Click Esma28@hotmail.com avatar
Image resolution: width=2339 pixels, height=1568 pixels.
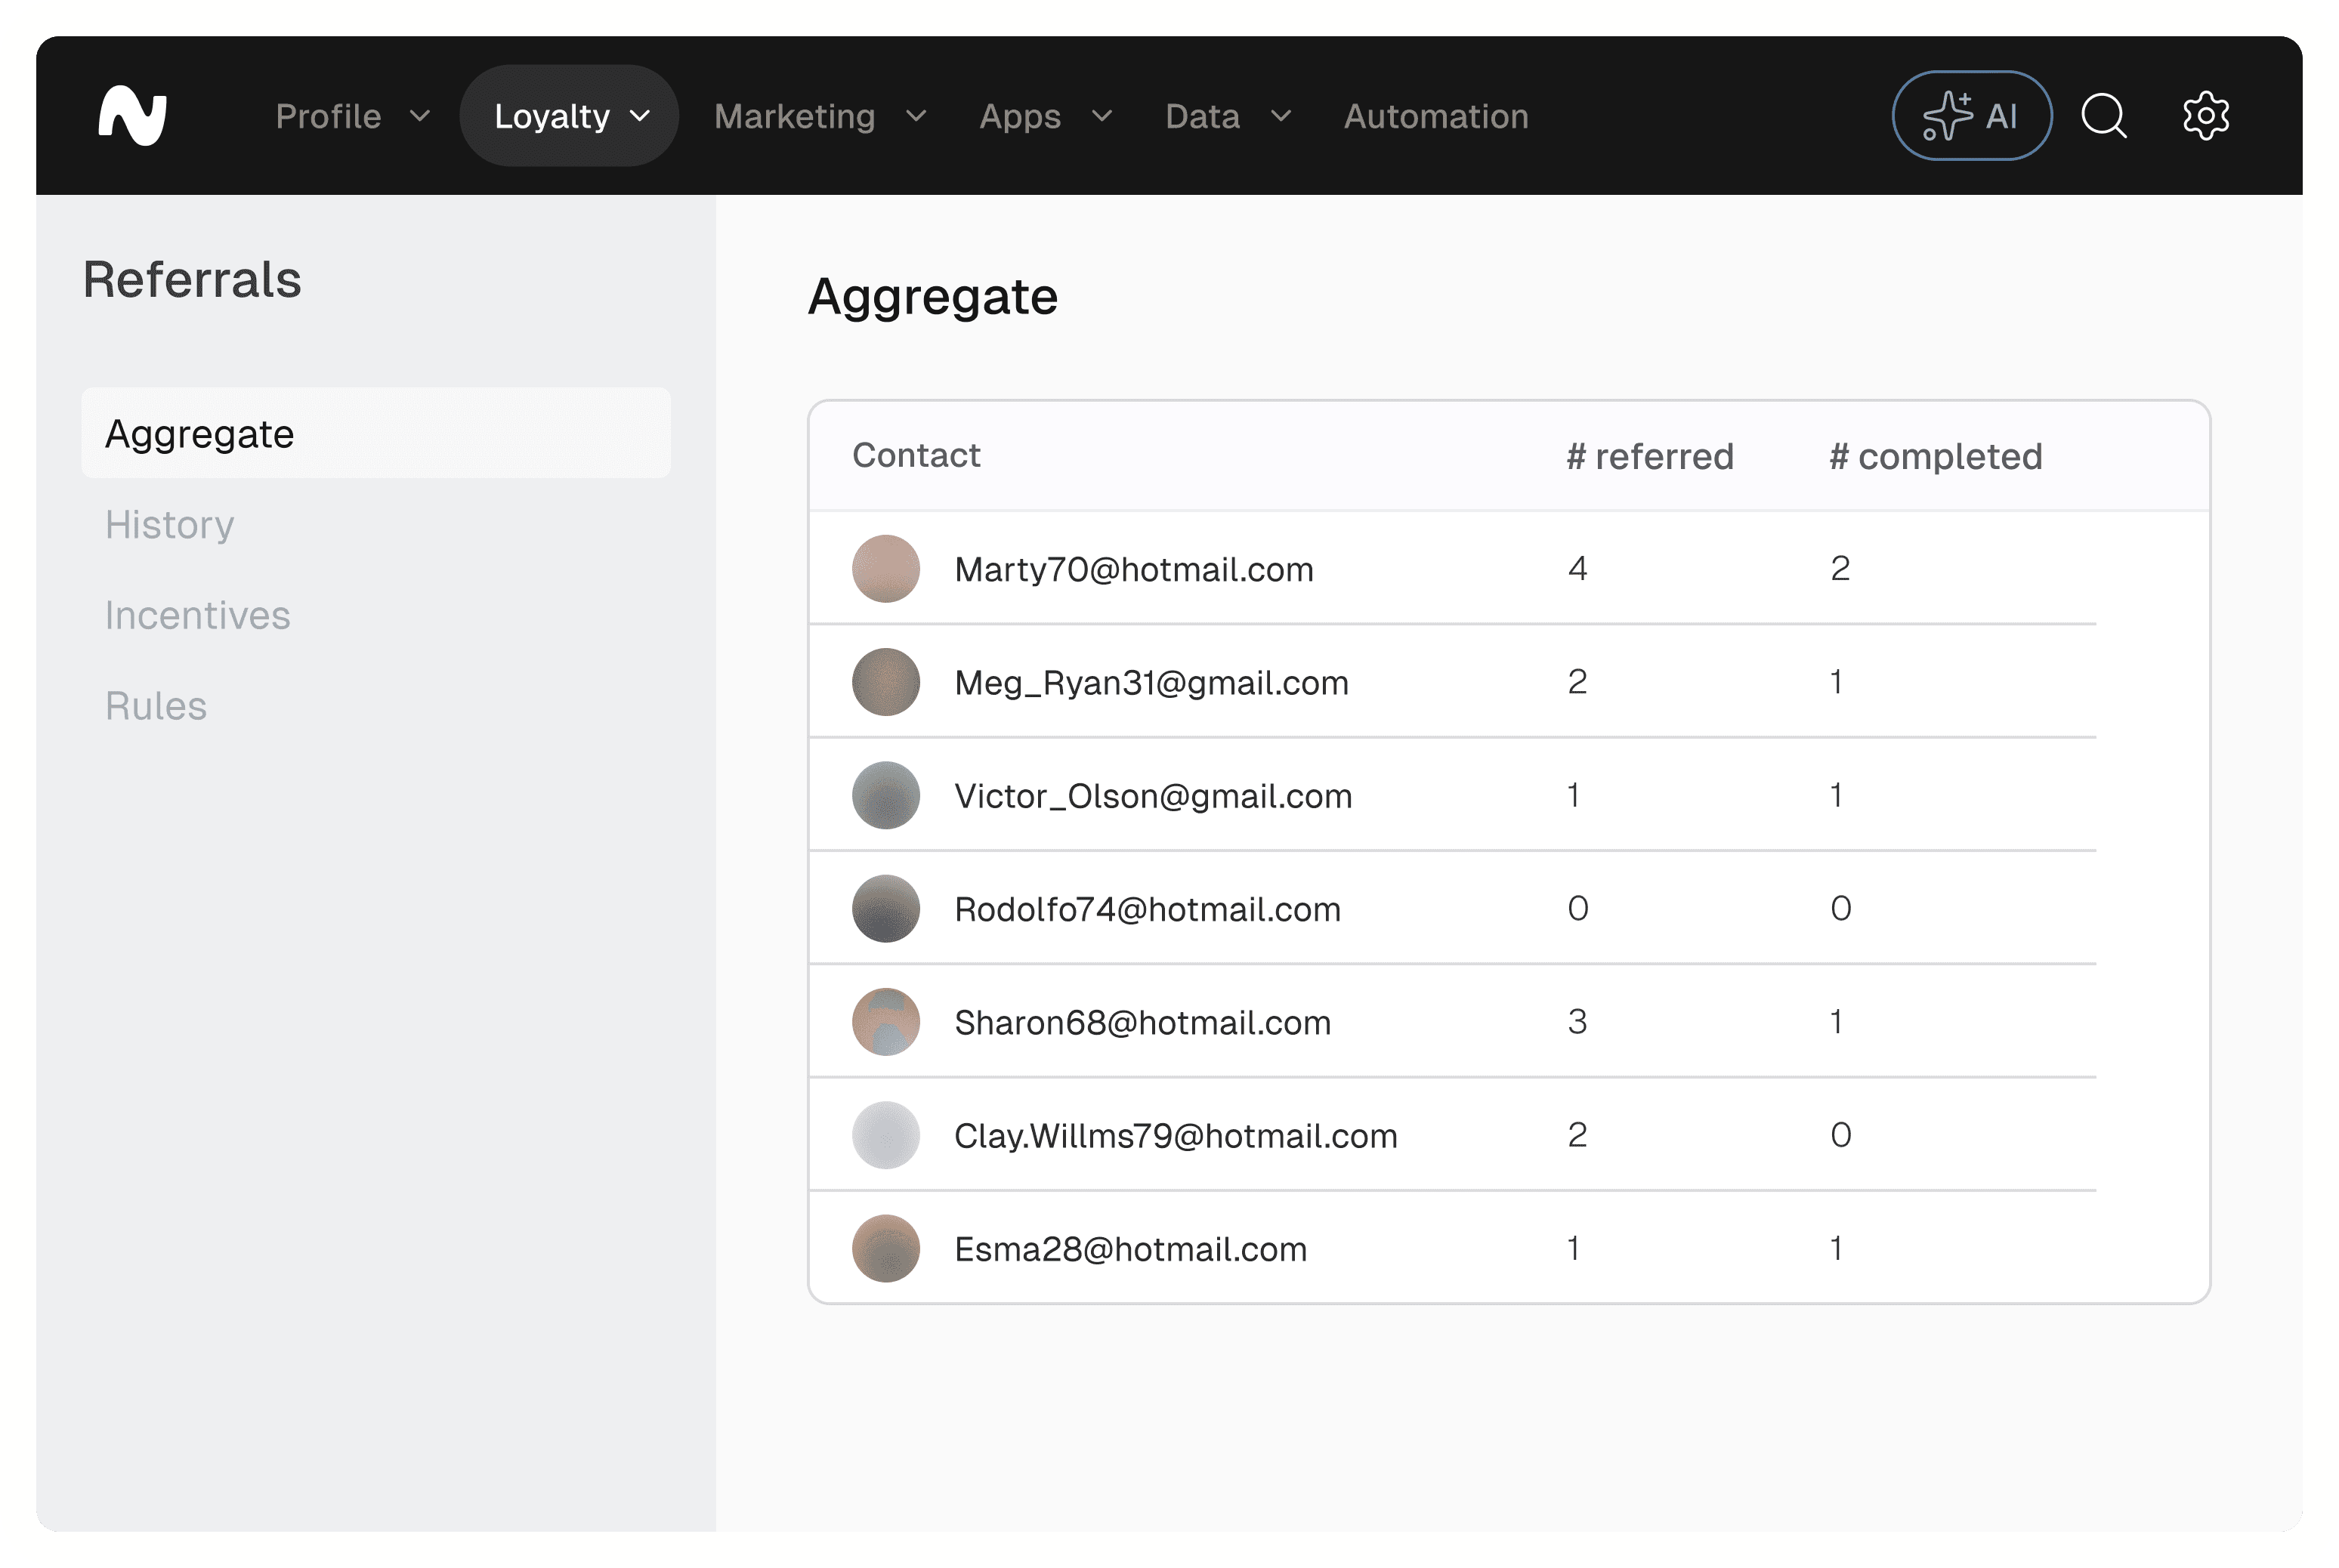click(885, 1249)
